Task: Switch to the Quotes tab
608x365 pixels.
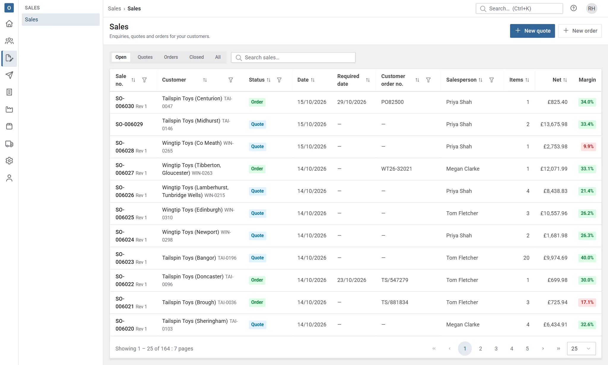Action: [145, 57]
